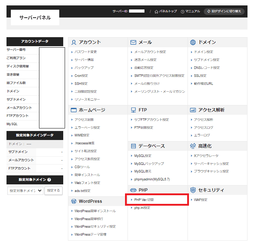Click the PHP logo icon
Viewport: 254px width, 245px height.
[x=133, y=190]
